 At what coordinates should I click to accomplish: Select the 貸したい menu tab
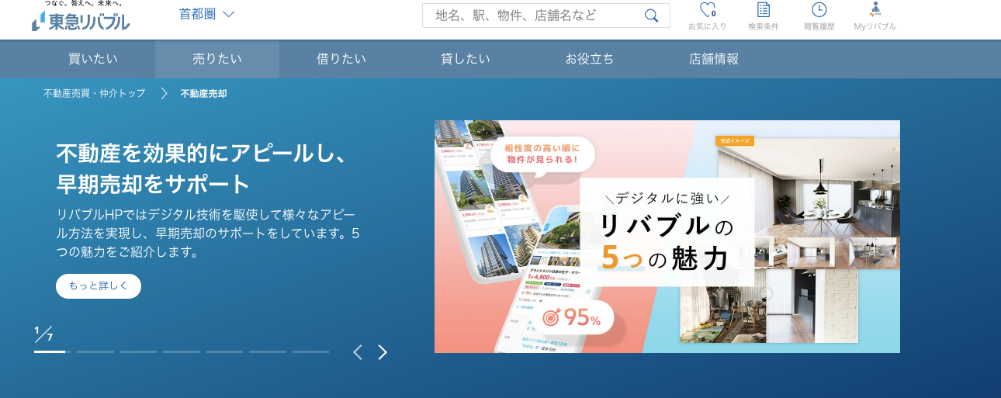pos(466,59)
